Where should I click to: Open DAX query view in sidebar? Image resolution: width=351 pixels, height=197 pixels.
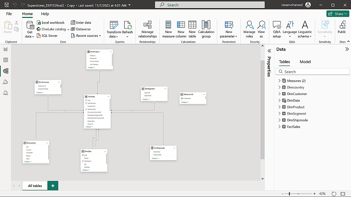point(6,82)
